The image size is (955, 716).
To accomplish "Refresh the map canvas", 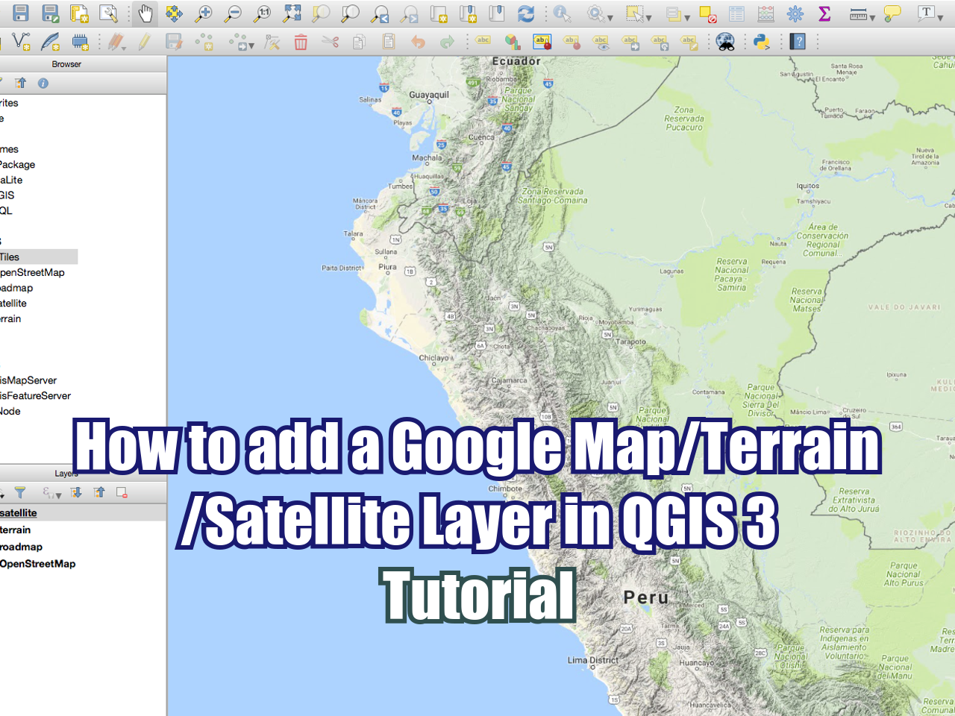I will pyautogui.click(x=527, y=13).
